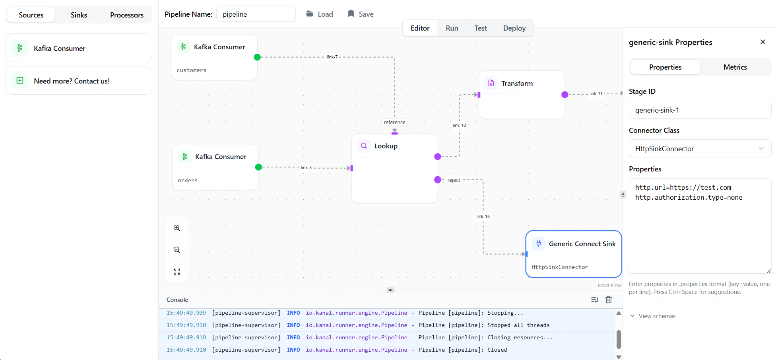Open the Processors category
The image size is (776, 360).
point(126,15)
